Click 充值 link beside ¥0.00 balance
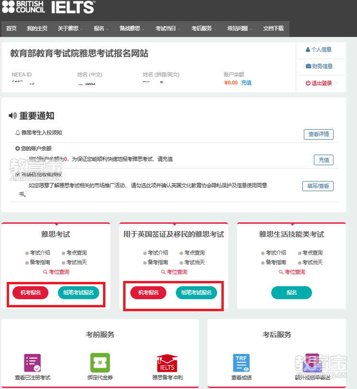This screenshot has width=357, height=389. (246, 83)
